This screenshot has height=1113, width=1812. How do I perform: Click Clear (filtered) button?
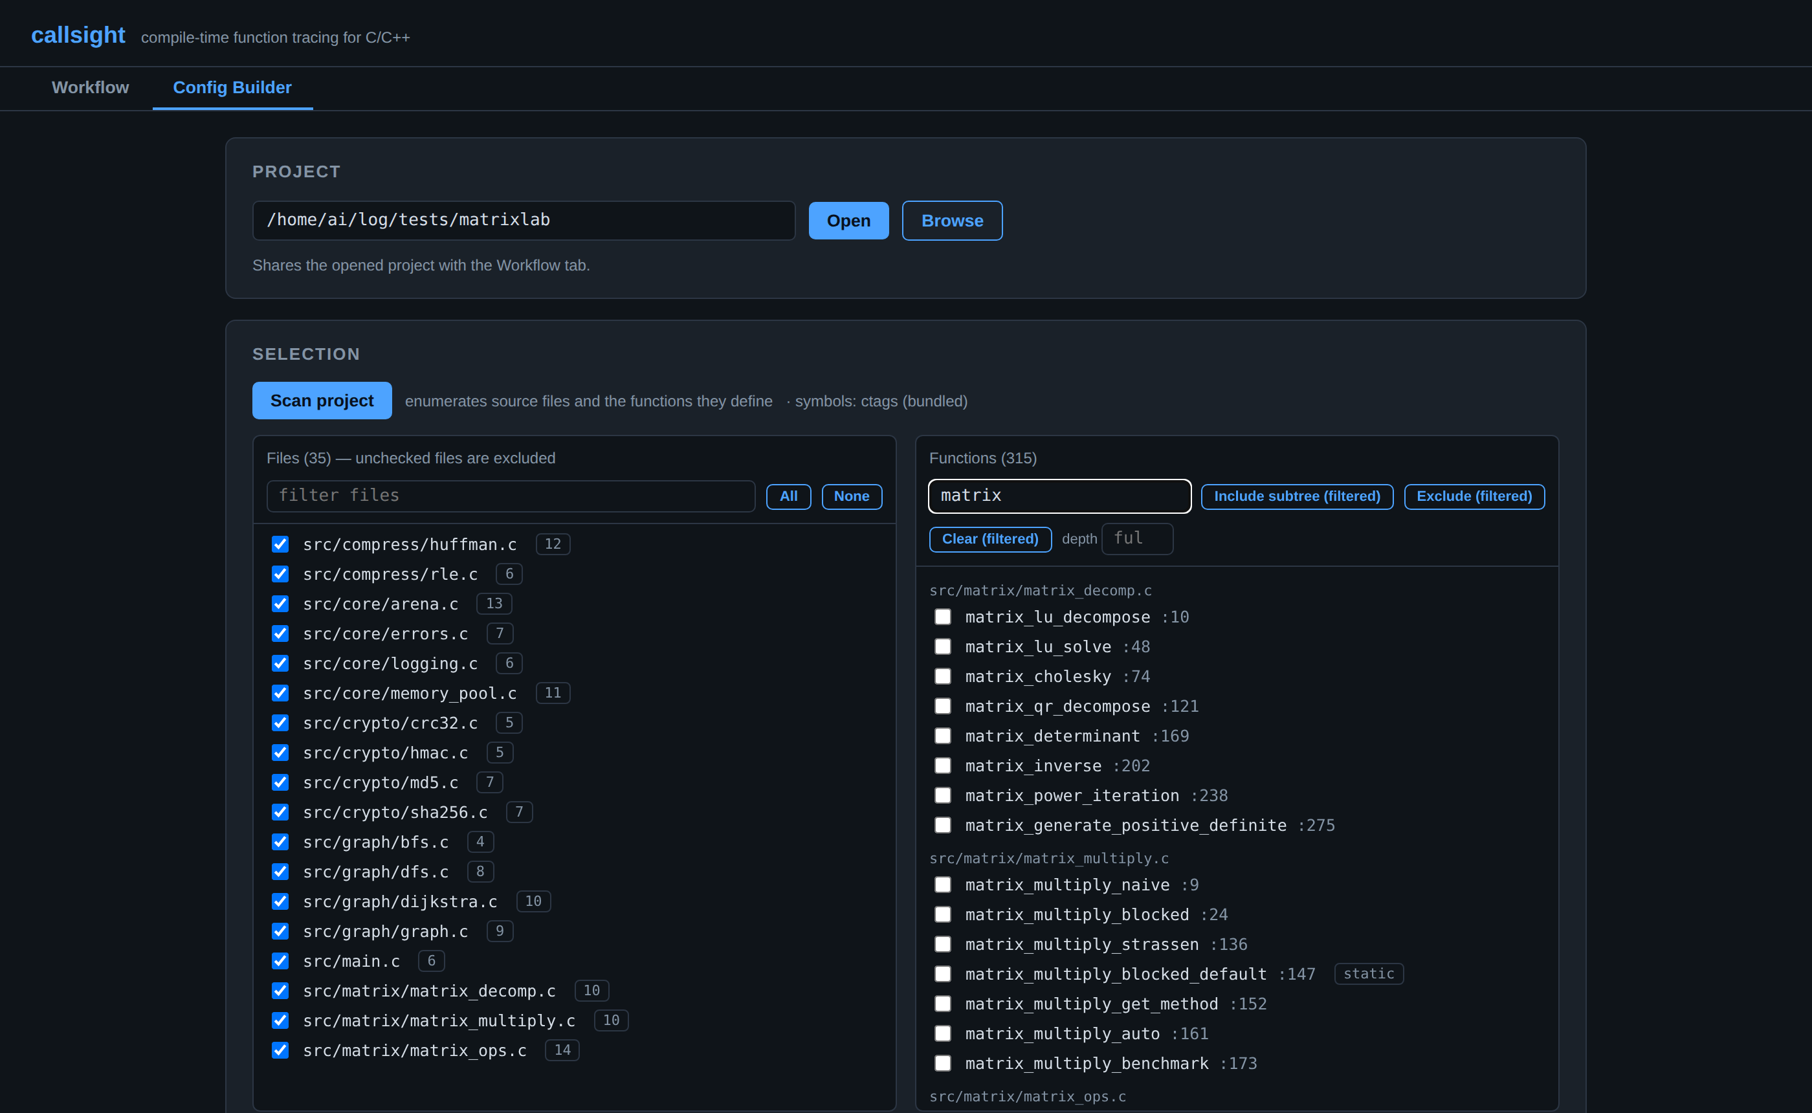tap(989, 539)
